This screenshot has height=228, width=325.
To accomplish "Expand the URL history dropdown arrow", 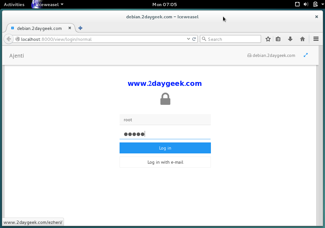I will point(188,39).
